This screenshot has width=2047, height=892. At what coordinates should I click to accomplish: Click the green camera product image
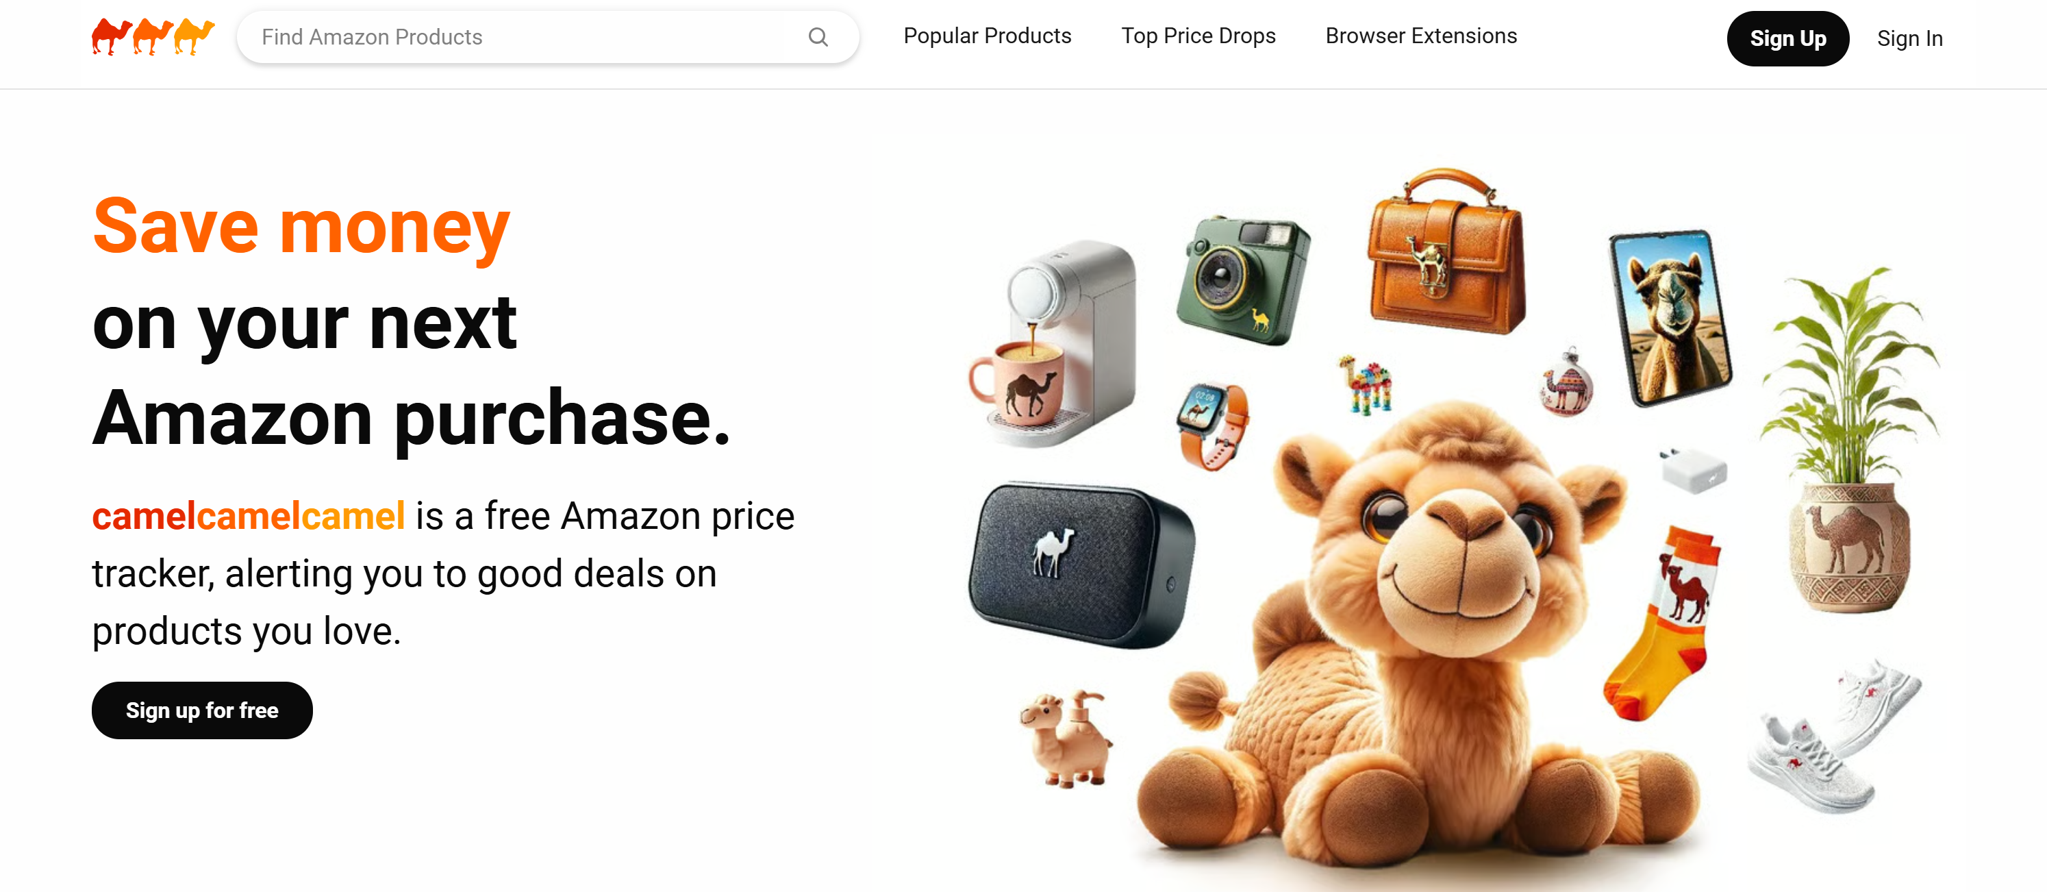click(x=1242, y=280)
